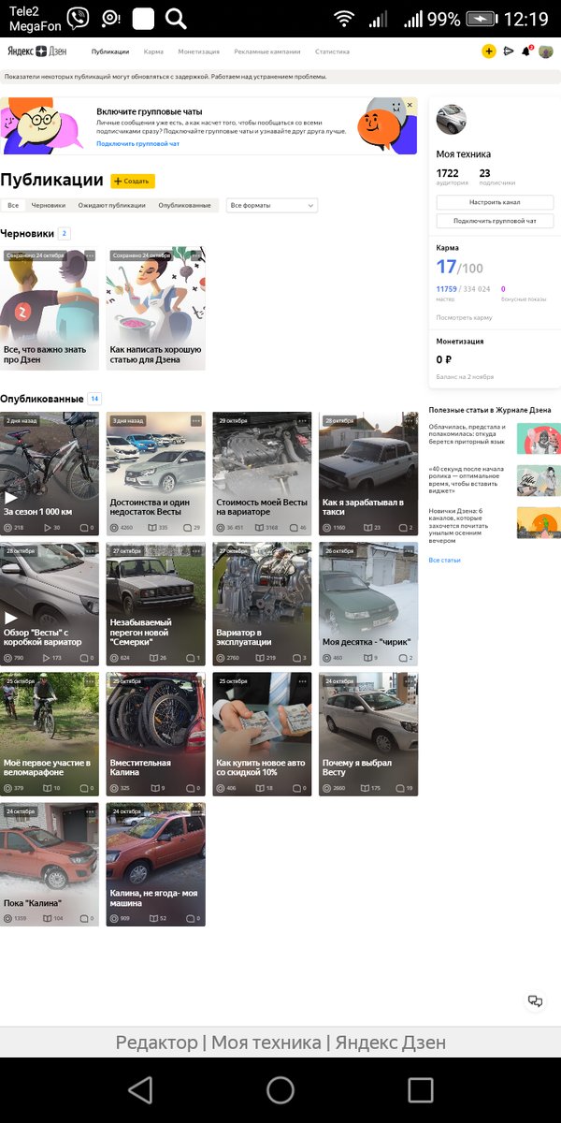This screenshot has width=561, height=1123.
Task: Open three-dots menu on 'За сезон 1 000 км' card
Action: point(91,421)
